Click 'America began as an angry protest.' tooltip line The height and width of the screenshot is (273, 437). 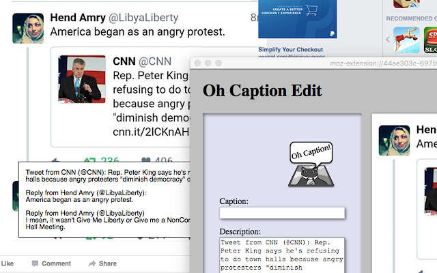(x=79, y=200)
